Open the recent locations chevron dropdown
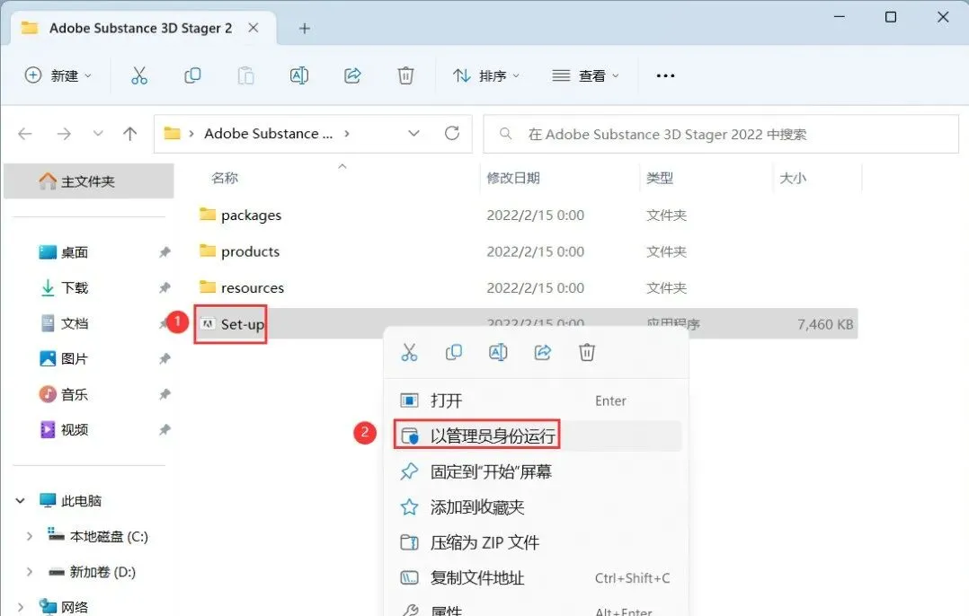The height and width of the screenshot is (616, 969). 98,134
